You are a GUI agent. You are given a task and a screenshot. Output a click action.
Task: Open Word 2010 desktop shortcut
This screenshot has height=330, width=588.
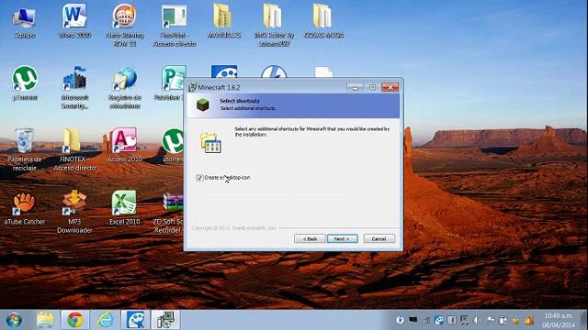coord(74,21)
